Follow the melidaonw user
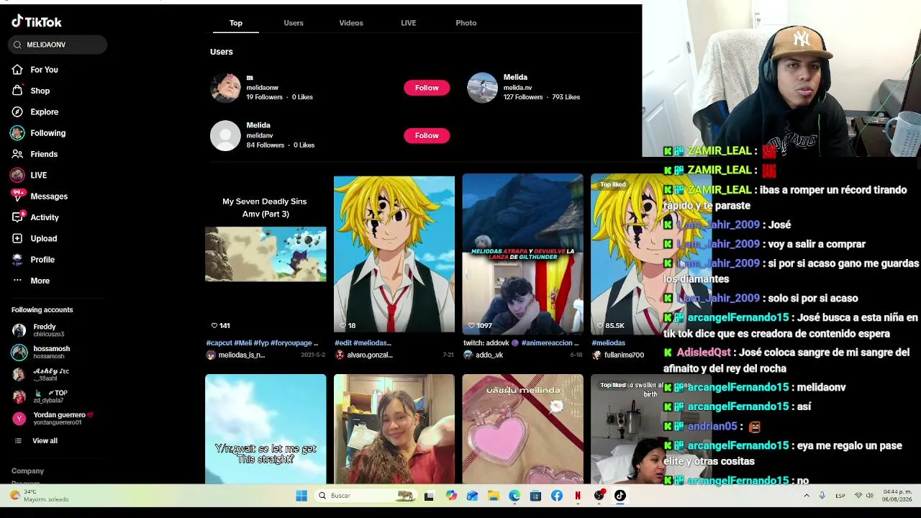 [x=427, y=88]
